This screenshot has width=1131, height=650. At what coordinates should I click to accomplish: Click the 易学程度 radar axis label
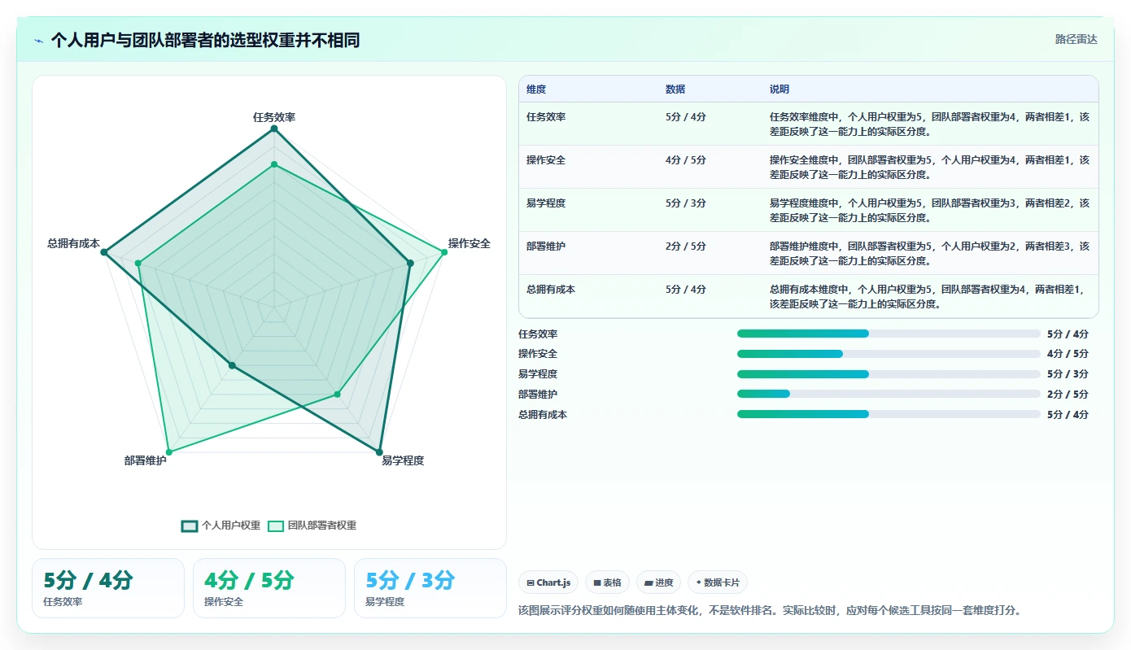403,460
